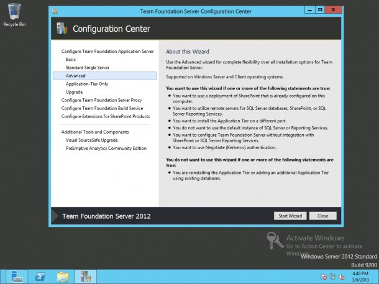Click the bullet about default instance of SQL Server
The height and width of the screenshot is (284, 379).
[x=250, y=128]
